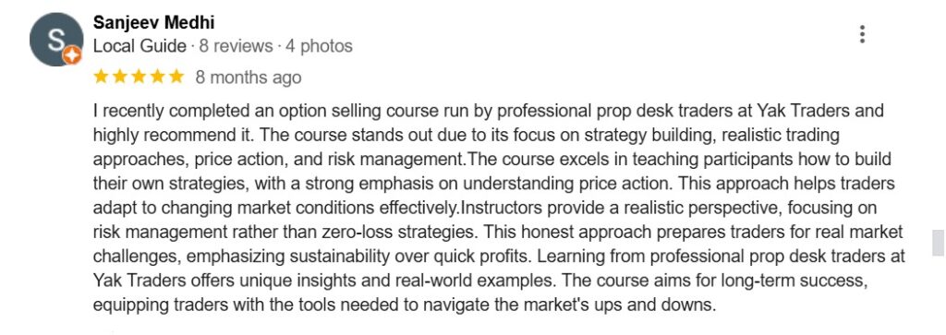Viewport: 946px width, 335px height.
Task: Click the 8 months ago timestamp
Action: 248,78
